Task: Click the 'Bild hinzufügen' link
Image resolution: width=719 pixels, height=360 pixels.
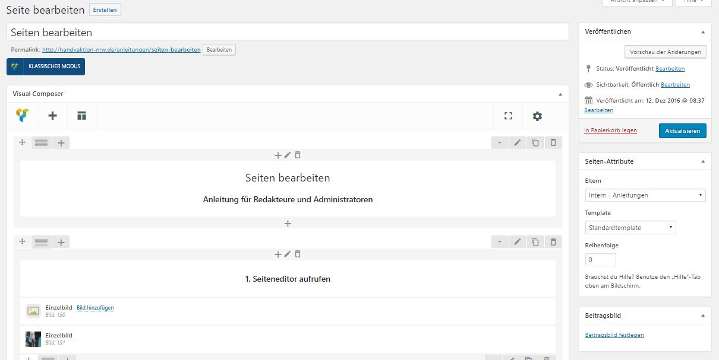Action: click(x=95, y=308)
